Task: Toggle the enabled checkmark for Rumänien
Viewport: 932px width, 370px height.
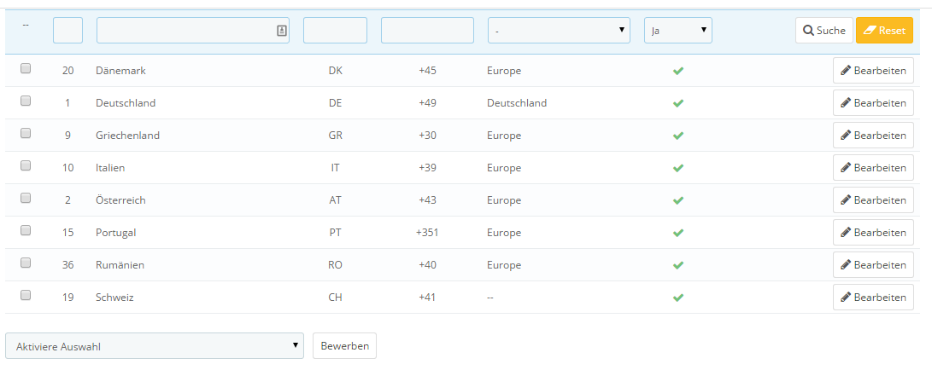Action: pyautogui.click(x=678, y=265)
